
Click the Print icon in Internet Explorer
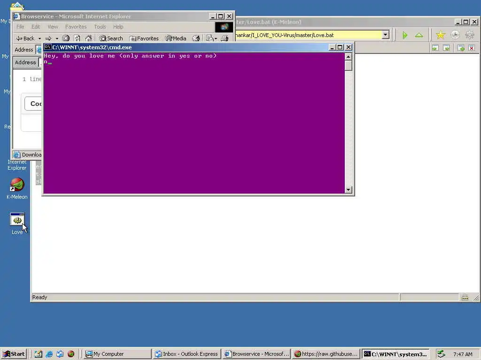tap(225, 38)
